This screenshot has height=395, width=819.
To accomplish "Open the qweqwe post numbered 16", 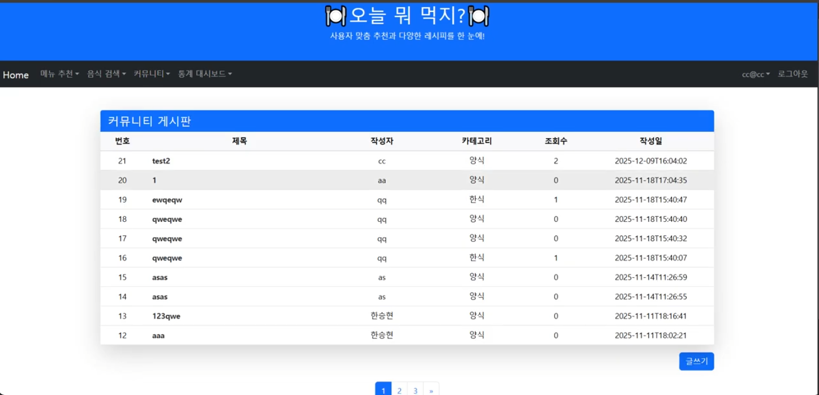I will pos(167,258).
